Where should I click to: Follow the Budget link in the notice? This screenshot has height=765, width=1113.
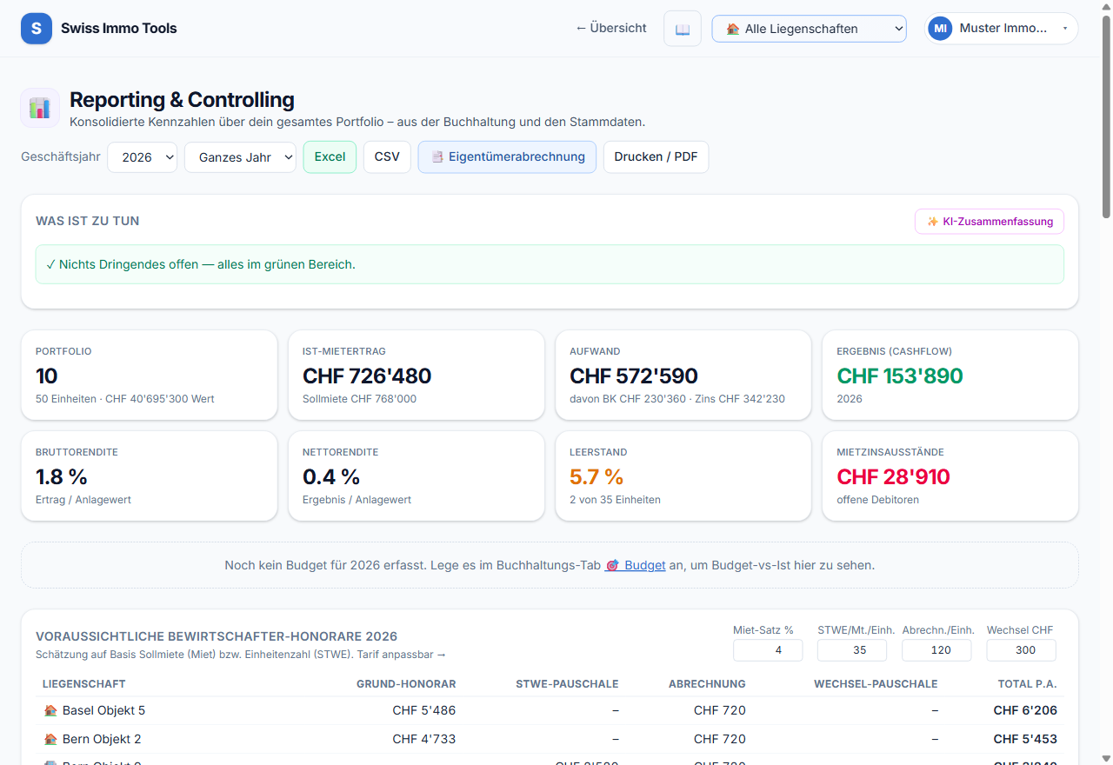coord(636,565)
